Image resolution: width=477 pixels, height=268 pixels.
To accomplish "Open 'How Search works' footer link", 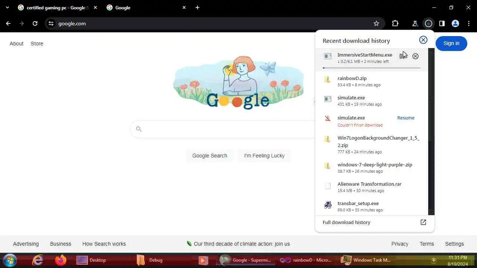I will (x=104, y=244).
